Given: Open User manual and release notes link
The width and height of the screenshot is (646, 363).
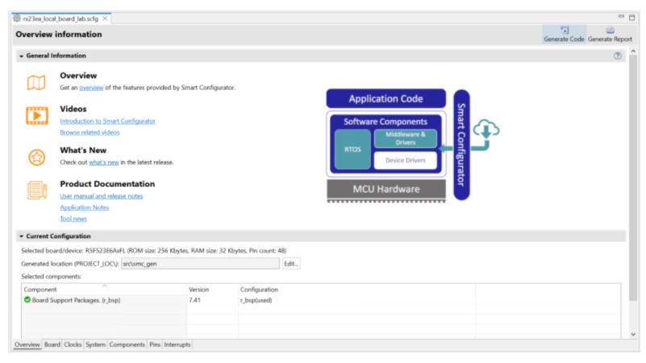Looking at the screenshot, I should 102,196.
